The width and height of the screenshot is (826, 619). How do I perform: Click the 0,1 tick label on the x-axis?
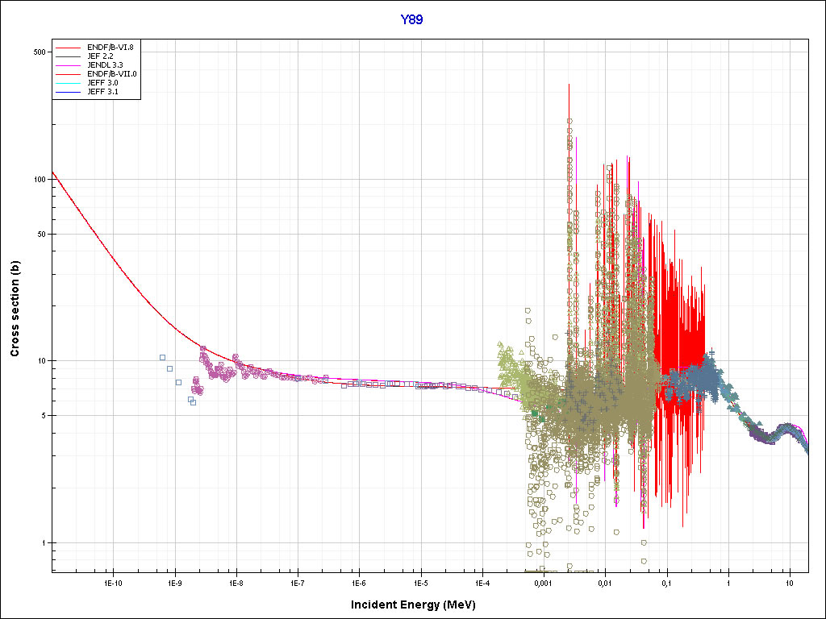pyautogui.click(x=666, y=583)
